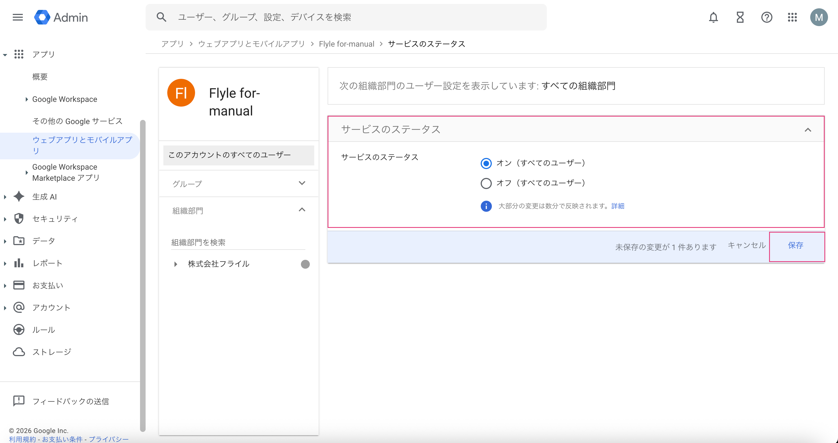This screenshot has width=838, height=443.
Task: Open the help question mark icon
Action: click(766, 17)
